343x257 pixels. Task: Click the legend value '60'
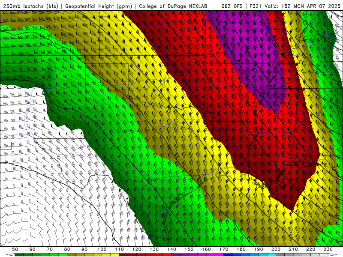click(32, 249)
